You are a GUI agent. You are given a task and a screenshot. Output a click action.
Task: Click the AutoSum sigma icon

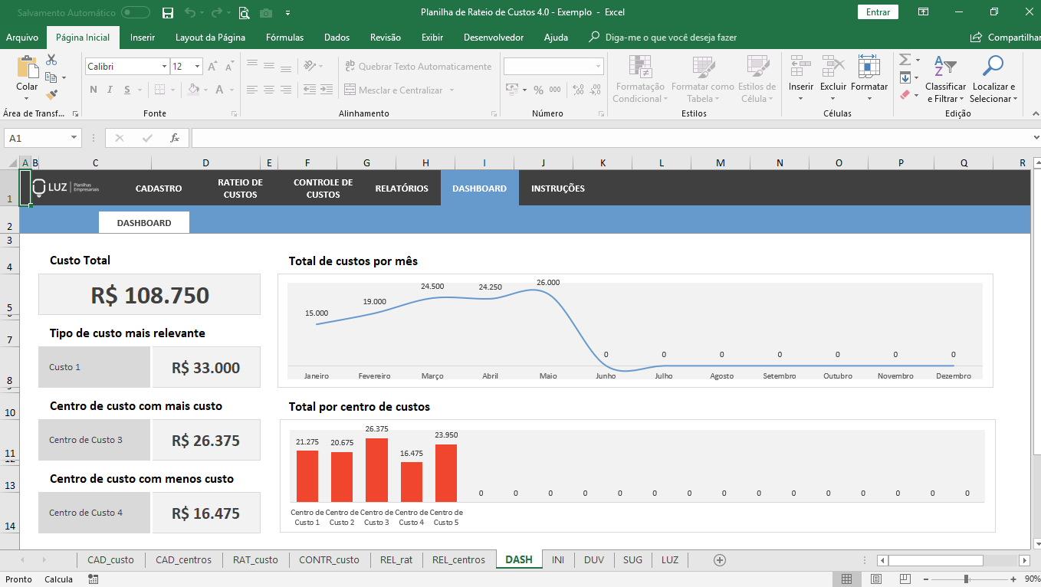point(904,61)
